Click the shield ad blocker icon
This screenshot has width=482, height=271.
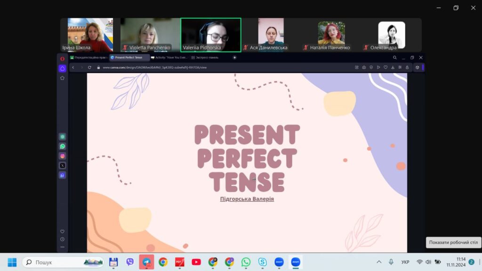(371, 67)
